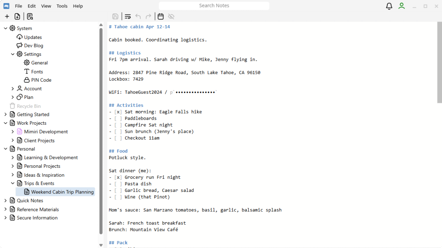Open the View menu
This screenshot has width=442, height=248.
[46, 6]
